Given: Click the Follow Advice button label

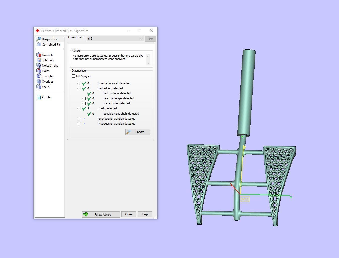Looking at the screenshot, I should pyautogui.click(x=103, y=215).
